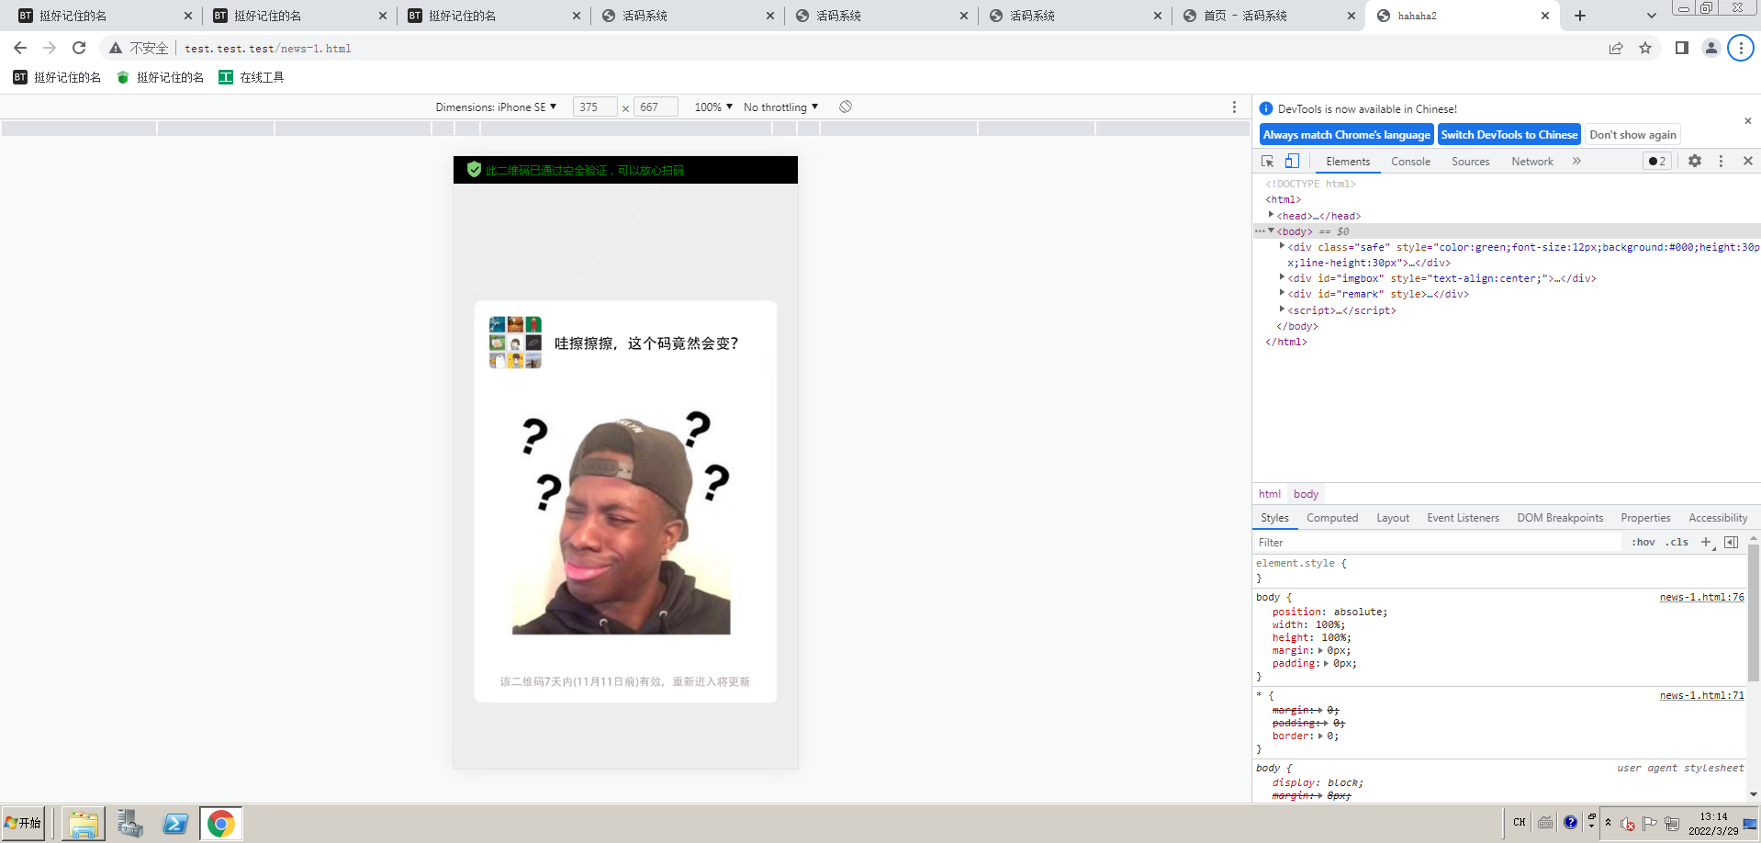Open DevTools settings gear
Image resolution: width=1761 pixels, height=843 pixels.
coord(1695,161)
